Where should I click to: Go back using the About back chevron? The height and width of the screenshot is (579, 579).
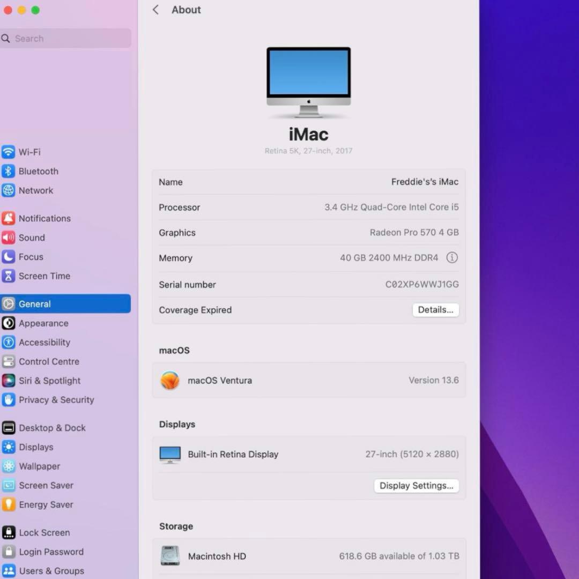155,10
